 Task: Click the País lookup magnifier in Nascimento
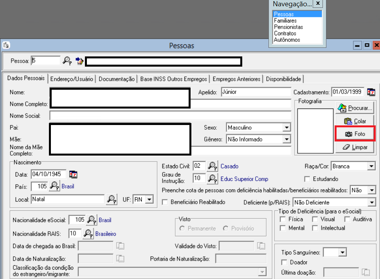tap(54, 186)
